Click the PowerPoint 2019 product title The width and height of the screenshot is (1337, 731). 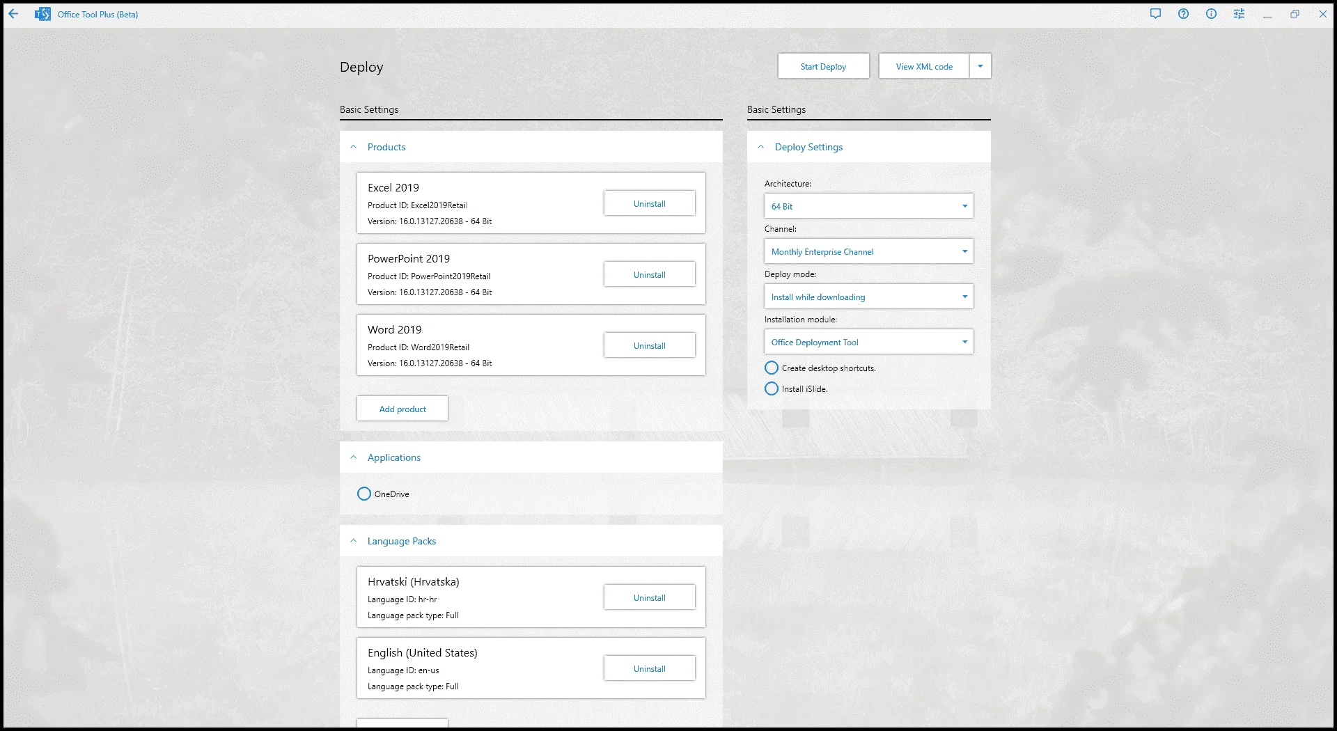(409, 258)
